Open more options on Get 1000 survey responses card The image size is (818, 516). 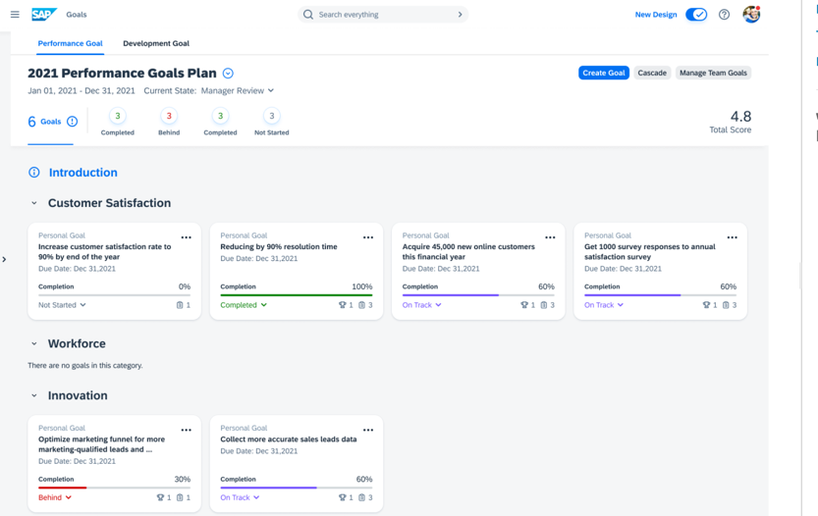(733, 237)
